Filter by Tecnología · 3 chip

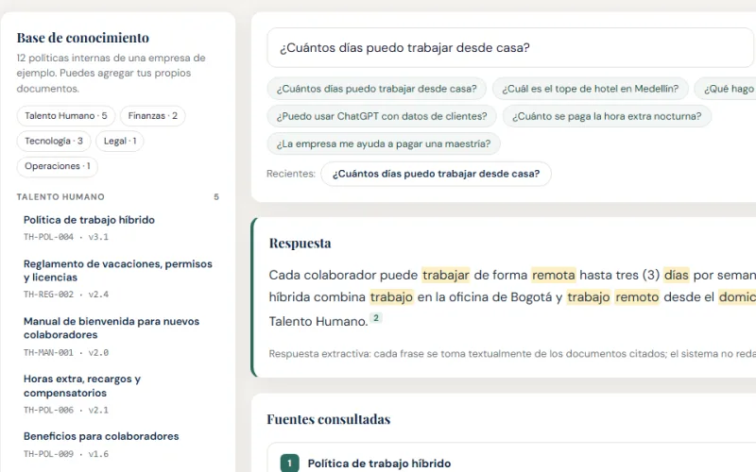[54, 141]
